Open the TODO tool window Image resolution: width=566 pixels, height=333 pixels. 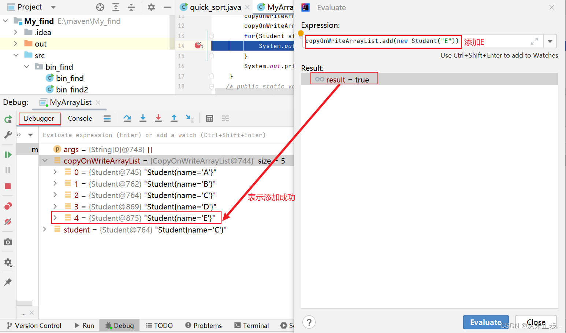159,325
